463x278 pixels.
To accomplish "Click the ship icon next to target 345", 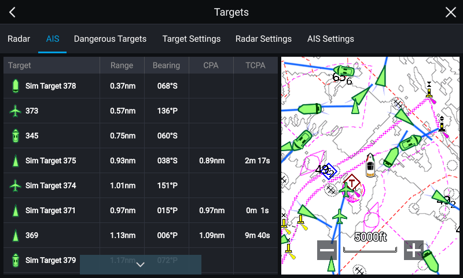I will (x=16, y=136).
